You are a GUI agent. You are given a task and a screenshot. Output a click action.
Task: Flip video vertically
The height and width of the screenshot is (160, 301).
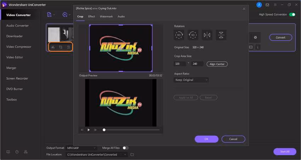[221, 35]
